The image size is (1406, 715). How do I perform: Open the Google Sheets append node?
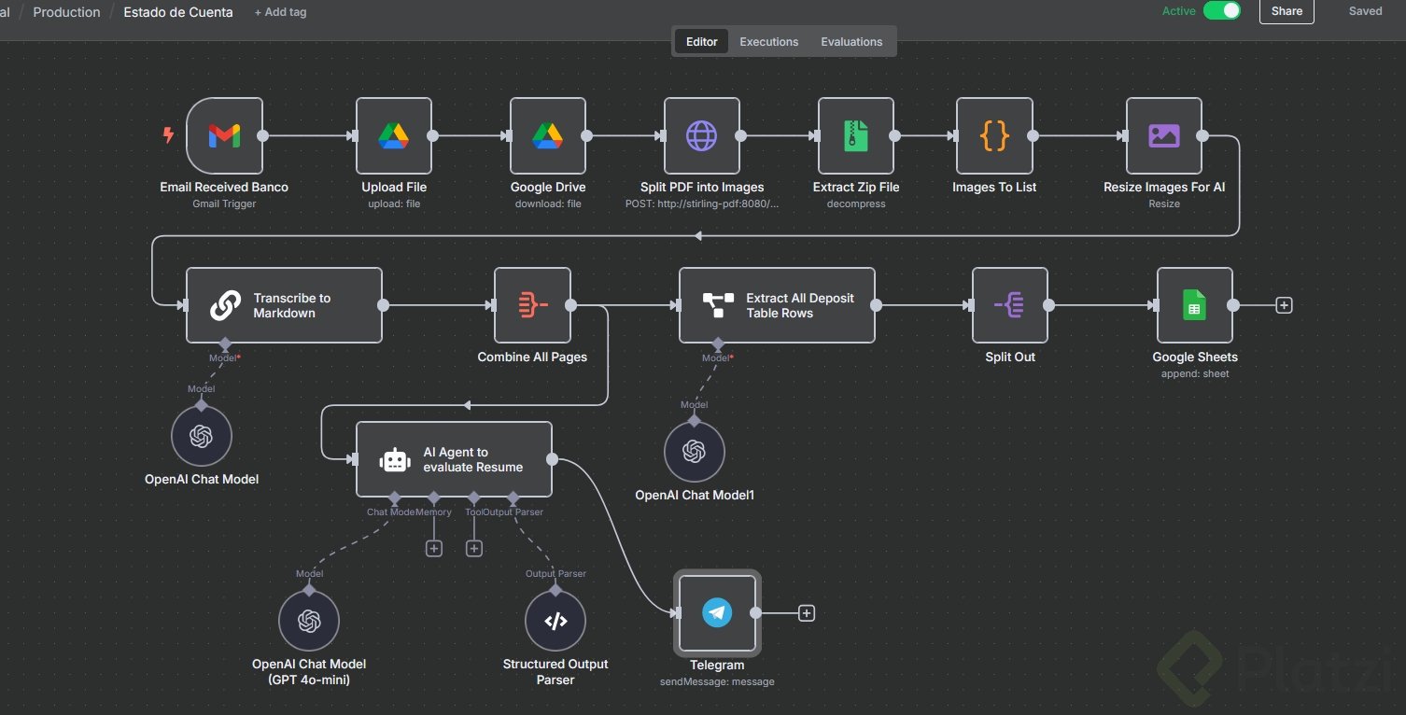[x=1195, y=305]
